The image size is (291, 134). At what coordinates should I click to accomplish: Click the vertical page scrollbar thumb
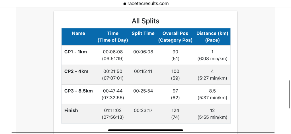[x=289, y=90]
